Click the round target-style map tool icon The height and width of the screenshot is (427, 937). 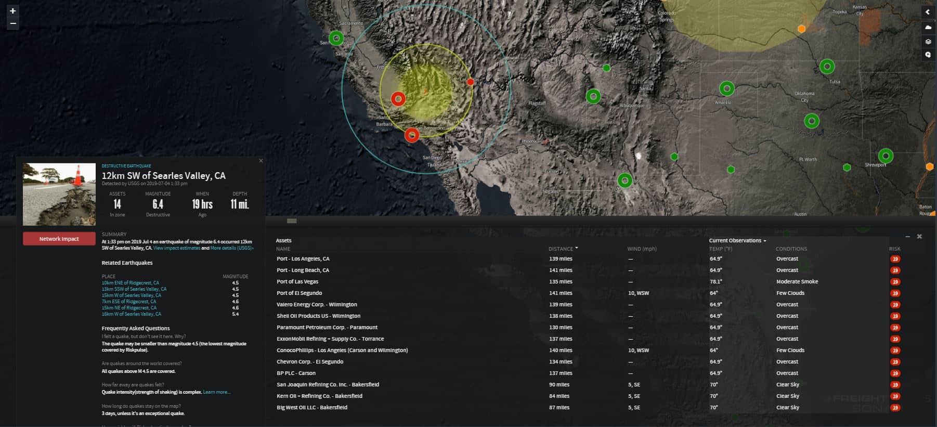pos(928,55)
